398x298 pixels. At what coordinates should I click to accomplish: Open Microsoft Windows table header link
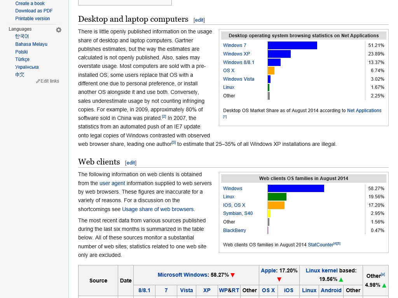(183, 275)
